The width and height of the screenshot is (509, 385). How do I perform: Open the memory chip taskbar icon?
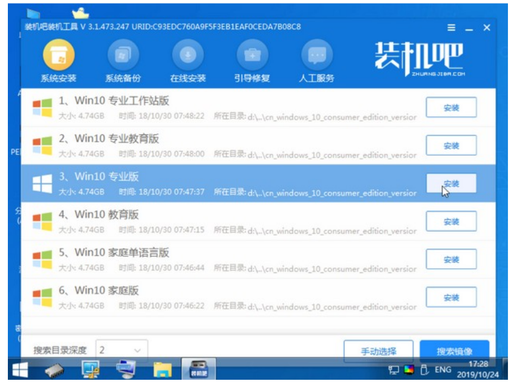(54, 370)
